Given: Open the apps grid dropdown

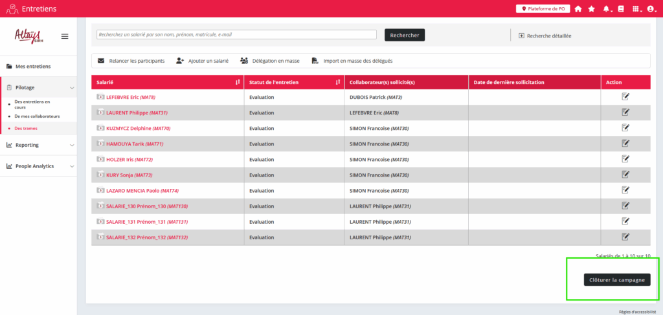Looking at the screenshot, I should click(x=638, y=9).
